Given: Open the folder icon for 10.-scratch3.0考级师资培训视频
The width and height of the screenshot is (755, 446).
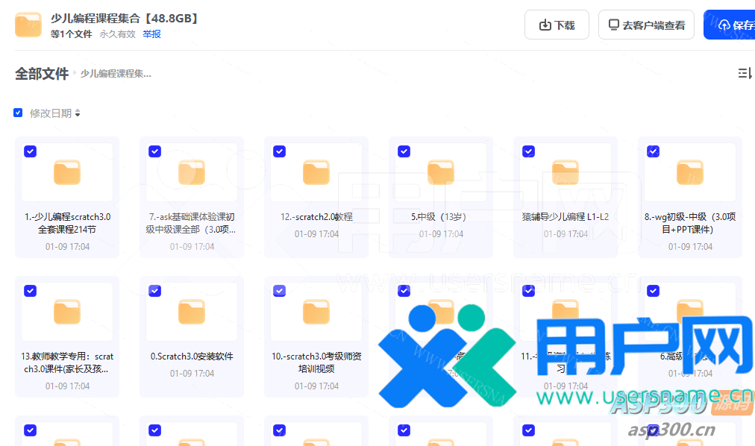Looking at the screenshot, I should click(316, 312).
